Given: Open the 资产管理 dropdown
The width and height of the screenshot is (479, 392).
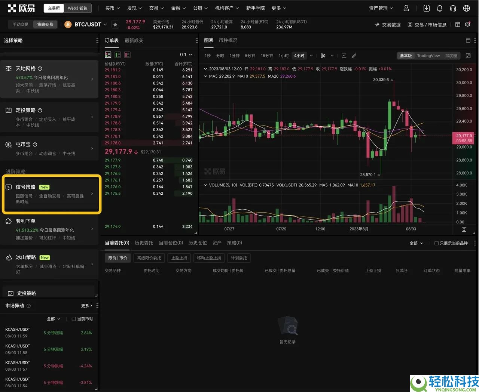Looking at the screenshot, I should tap(381, 8).
